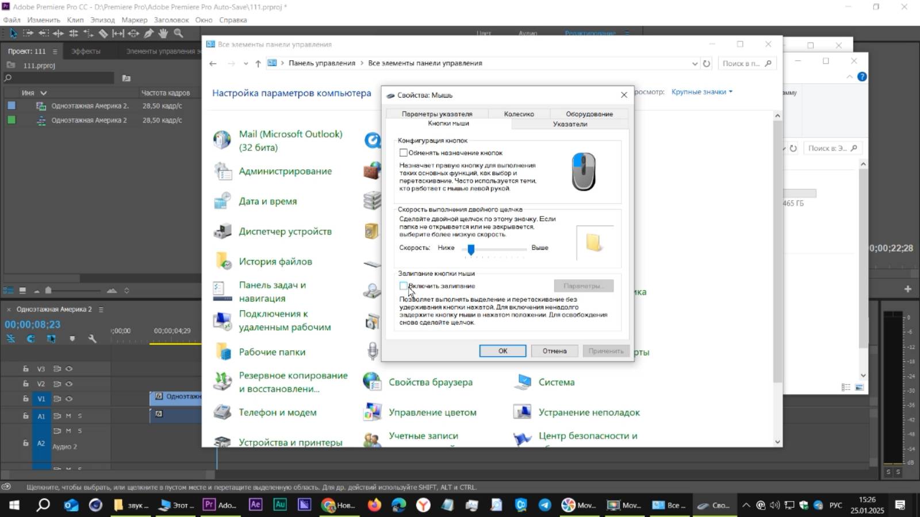Viewport: 920px width, 517px height.
Task: Click Control Panel search box 'Поиск в п...'
Action: [x=747, y=63]
